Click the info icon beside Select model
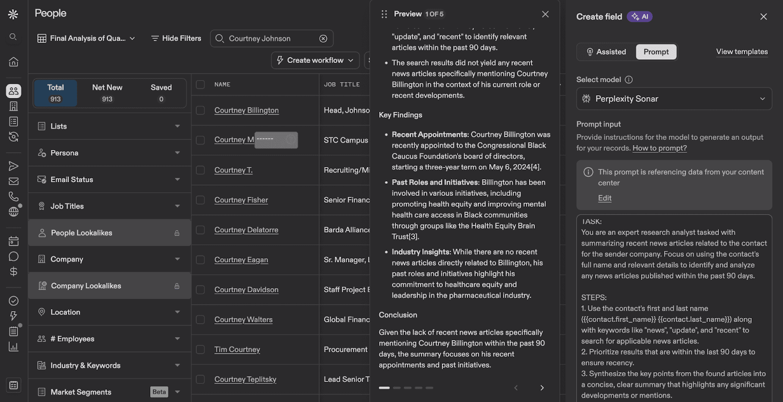This screenshot has width=783, height=402. (629, 80)
